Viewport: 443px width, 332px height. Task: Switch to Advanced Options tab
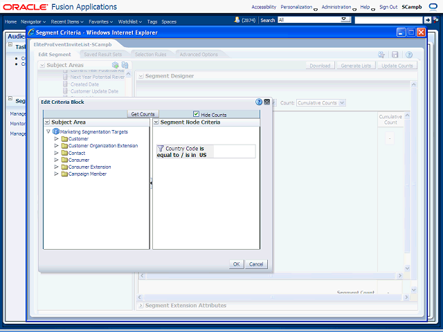pos(199,55)
